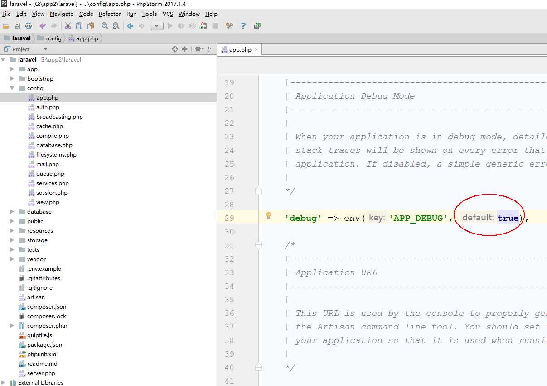The image size is (547, 386).
Task: Click the Scroll from Source target icon
Action: pos(175,49)
